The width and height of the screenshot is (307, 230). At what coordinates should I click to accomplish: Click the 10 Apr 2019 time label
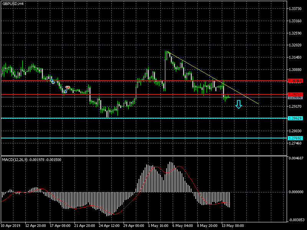[x=10, y=226]
